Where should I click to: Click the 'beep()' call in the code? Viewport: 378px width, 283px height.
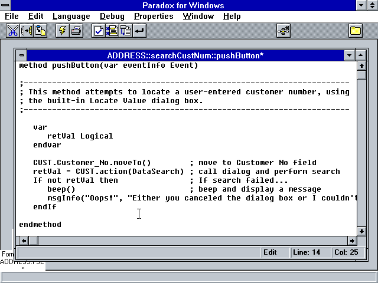[61, 189]
